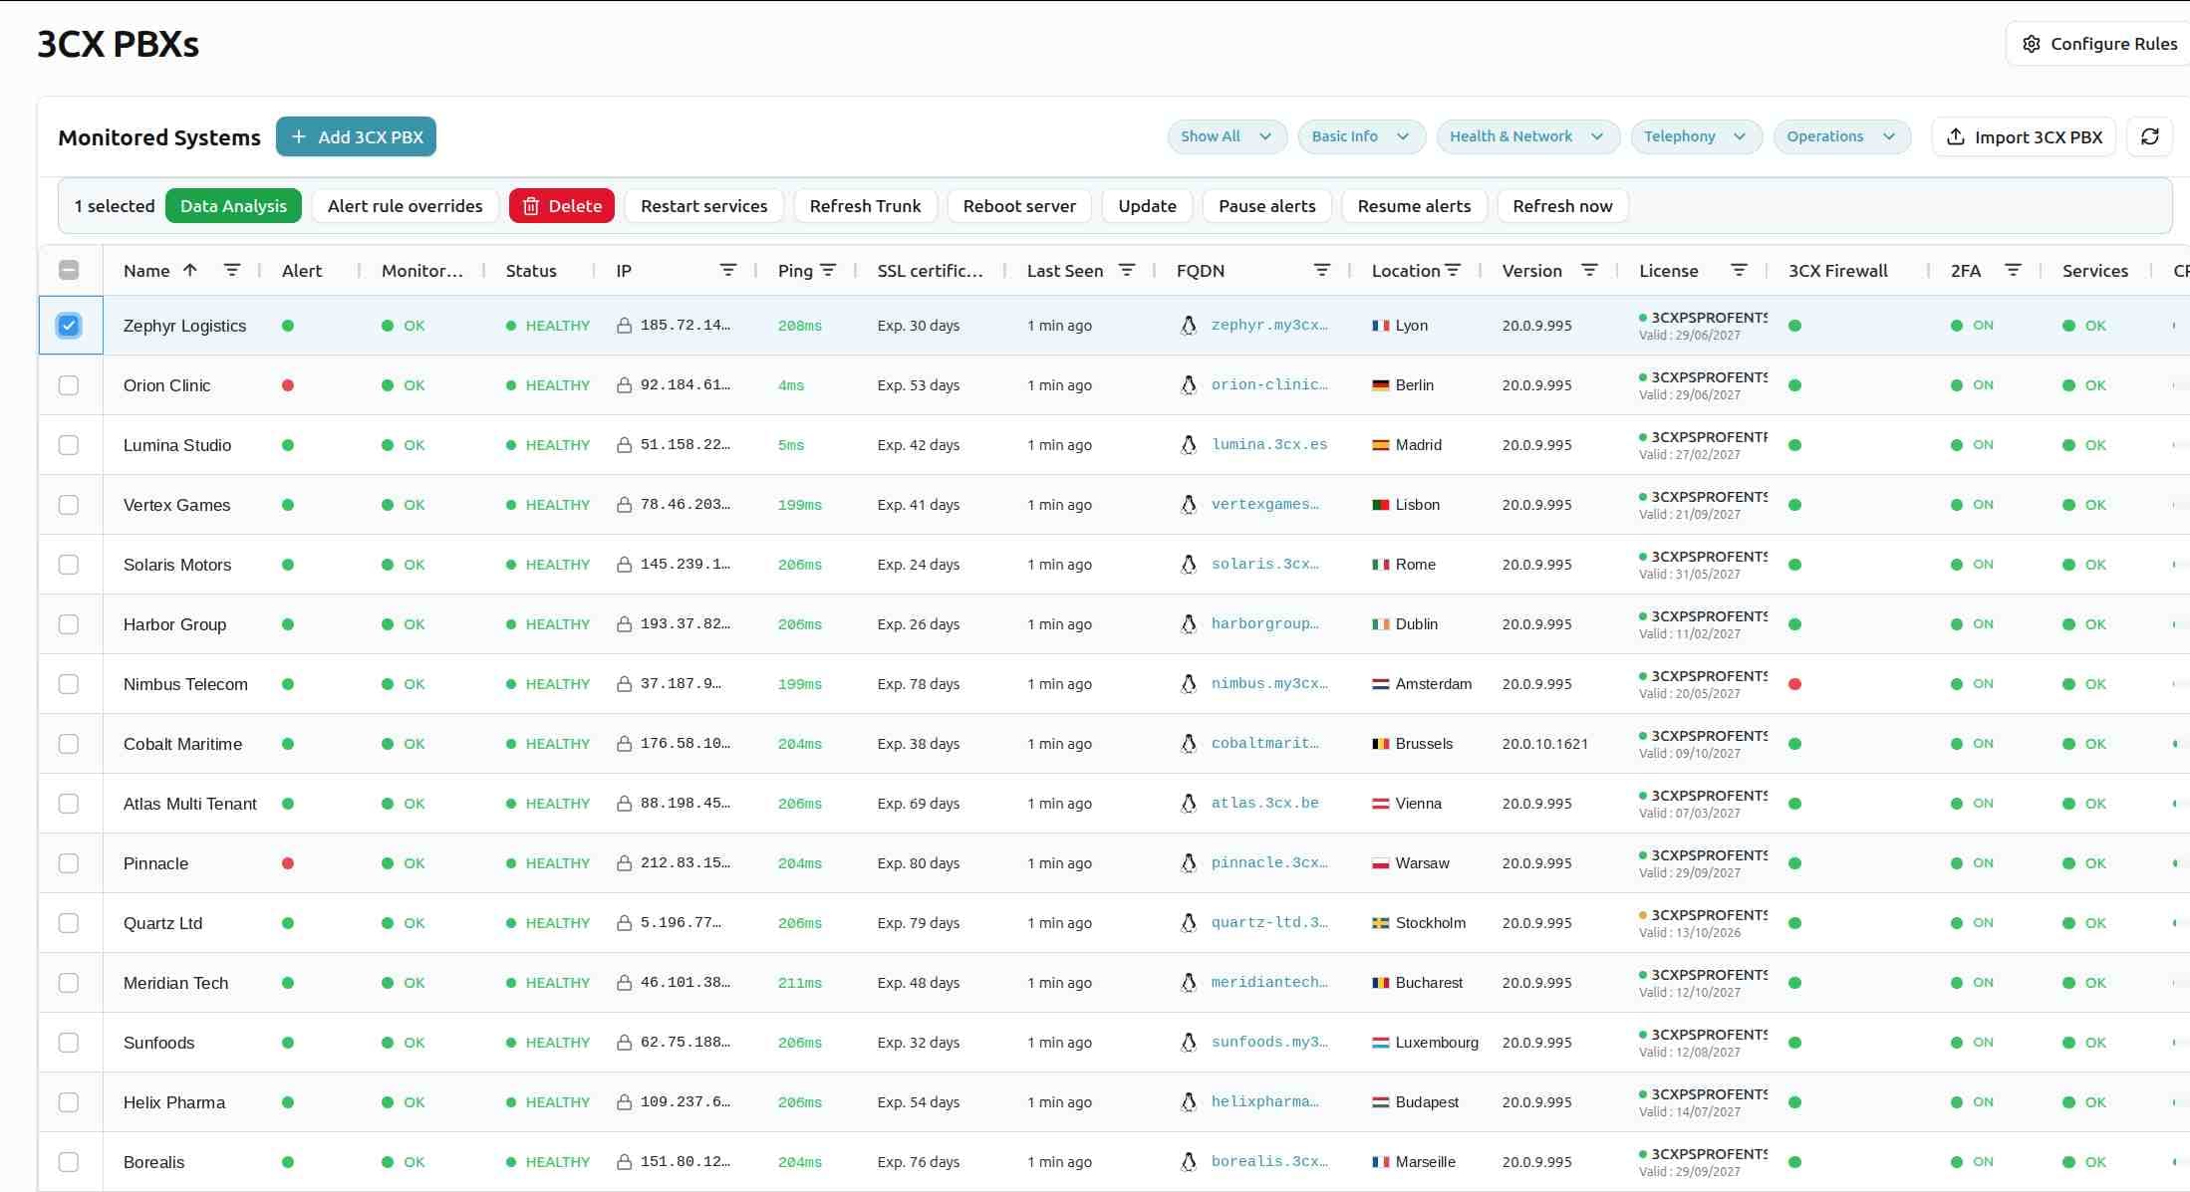
Task: Check the Orion Clinic row checkbox
Action: coord(69,385)
